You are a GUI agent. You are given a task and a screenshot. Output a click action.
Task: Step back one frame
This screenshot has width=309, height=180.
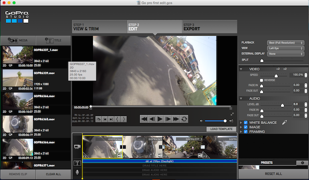152,119
